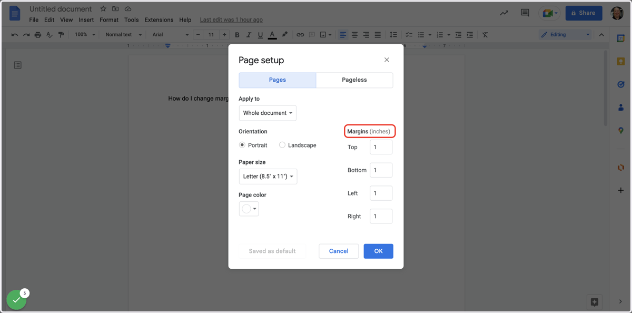Get add-ons with plus icon

click(x=621, y=190)
